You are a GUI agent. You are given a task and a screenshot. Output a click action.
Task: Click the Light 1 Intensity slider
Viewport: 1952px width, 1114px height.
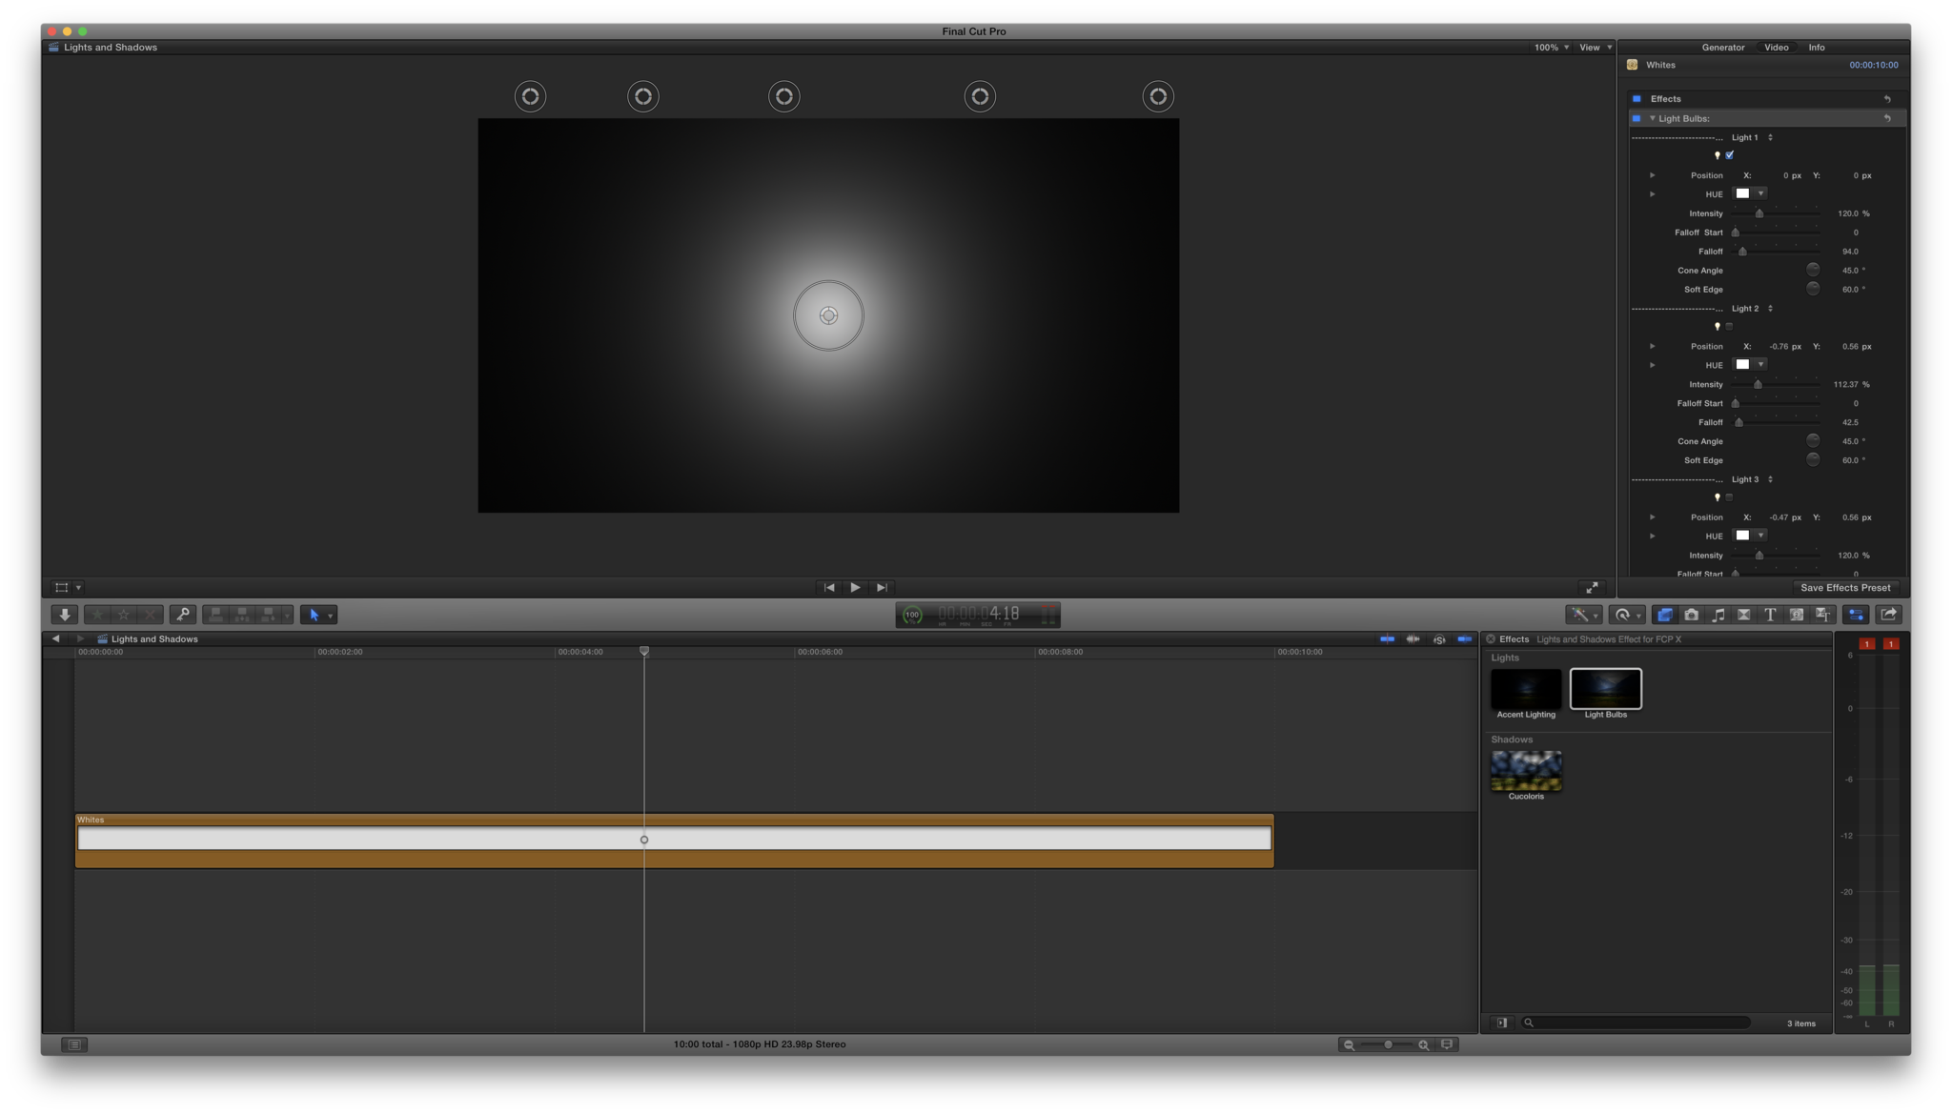[x=1759, y=213]
